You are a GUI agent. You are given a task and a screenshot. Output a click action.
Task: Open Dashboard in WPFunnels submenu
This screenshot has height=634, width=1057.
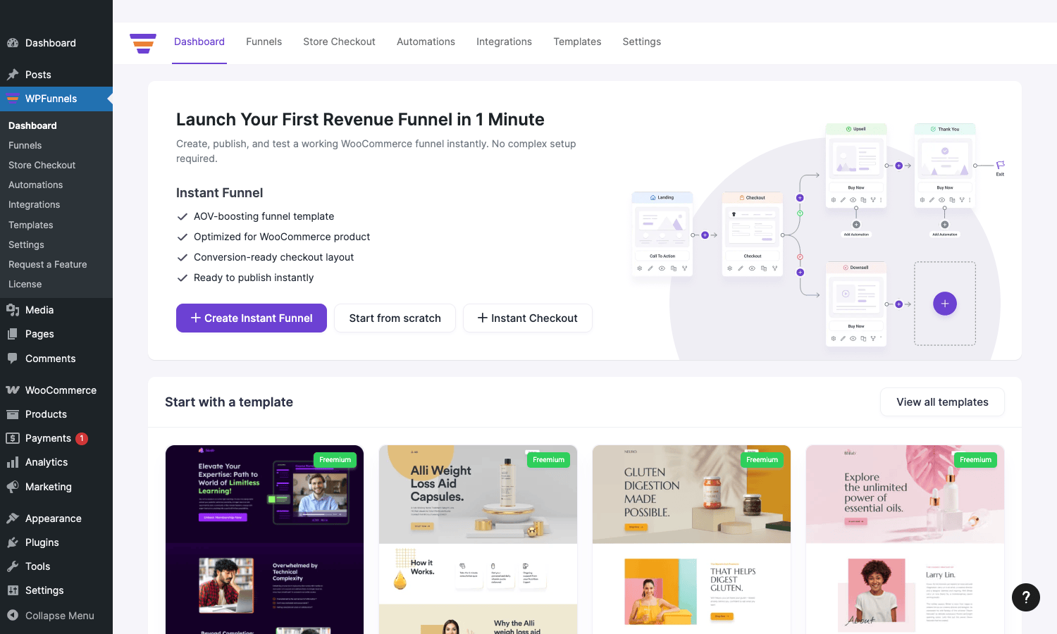coord(32,125)
